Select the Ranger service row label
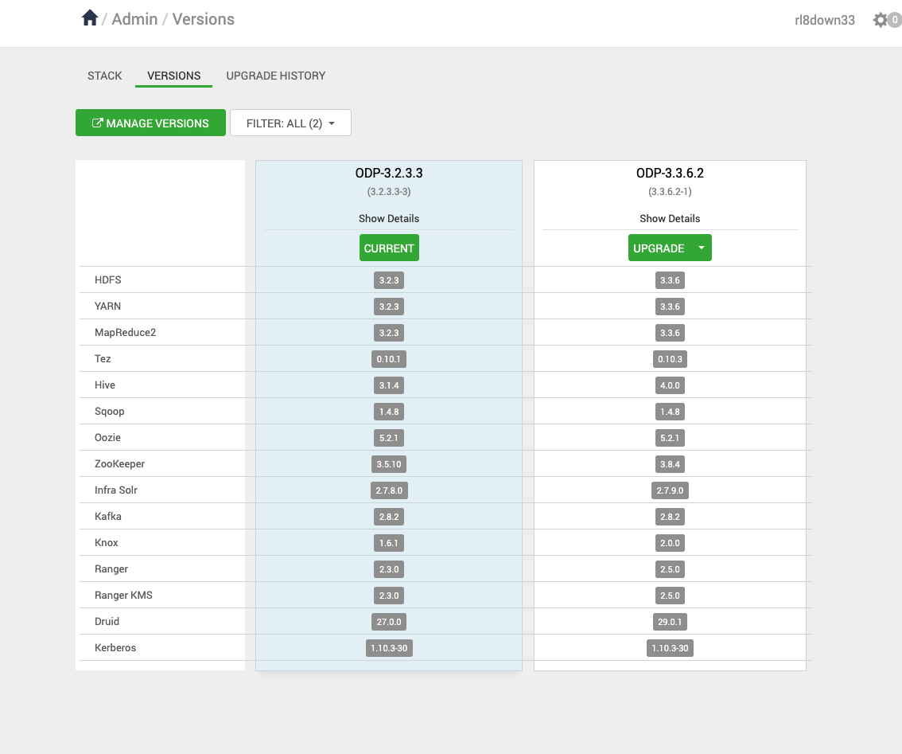902x754 pixels. tap(111, 569)
